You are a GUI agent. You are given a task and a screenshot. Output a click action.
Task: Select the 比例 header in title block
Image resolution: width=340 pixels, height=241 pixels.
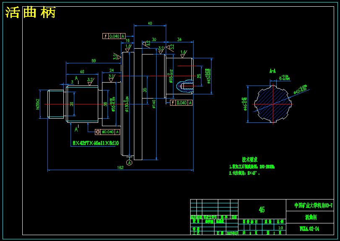point(280,222)
